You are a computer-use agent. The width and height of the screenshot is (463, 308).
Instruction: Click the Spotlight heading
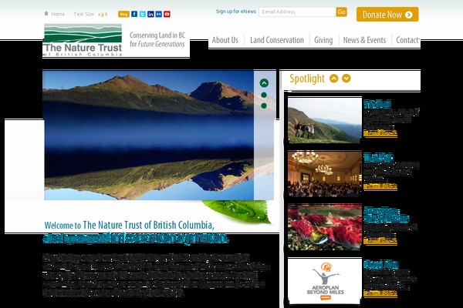(307, 79)
